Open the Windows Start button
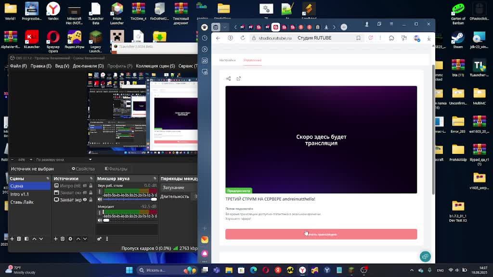Screen dimensions: 493x277 click(129, 270)
